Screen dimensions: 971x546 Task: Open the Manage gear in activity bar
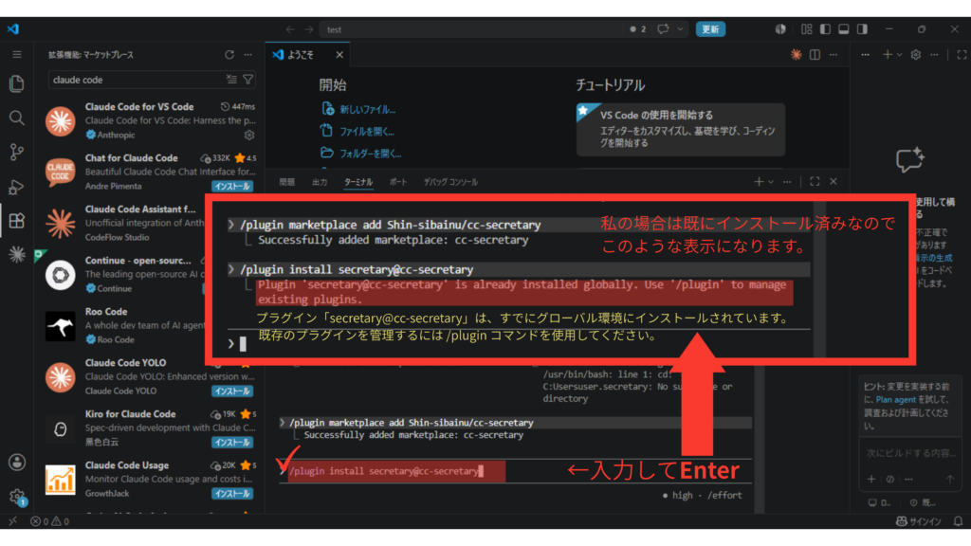coord(17,497)
